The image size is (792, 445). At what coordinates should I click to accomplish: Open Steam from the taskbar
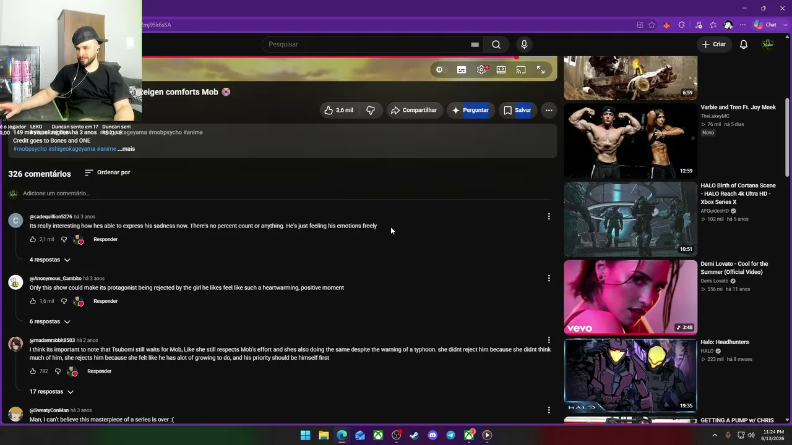click(414, 435)
